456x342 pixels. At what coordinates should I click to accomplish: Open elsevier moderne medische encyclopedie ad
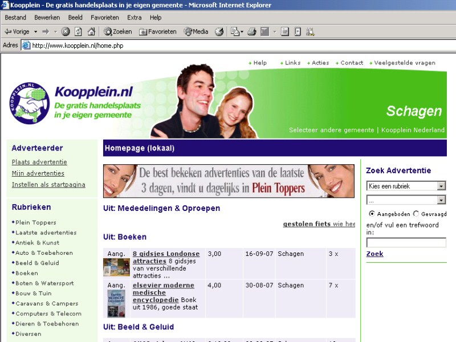coord(164,292)
